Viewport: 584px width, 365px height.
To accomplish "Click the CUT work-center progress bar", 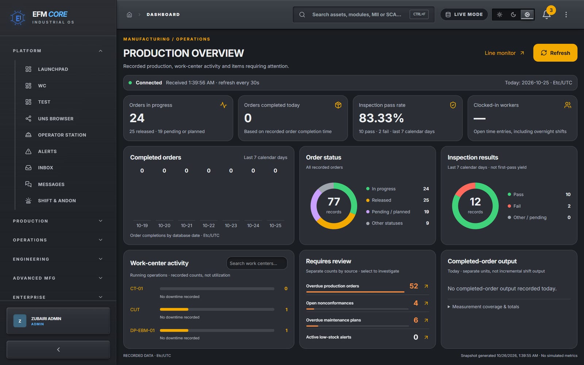I will click(x=217, y=310).
